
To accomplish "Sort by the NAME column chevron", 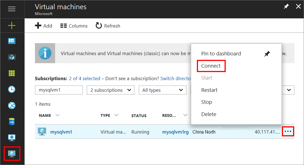I will pyautogui.click(x=58, y=115).
